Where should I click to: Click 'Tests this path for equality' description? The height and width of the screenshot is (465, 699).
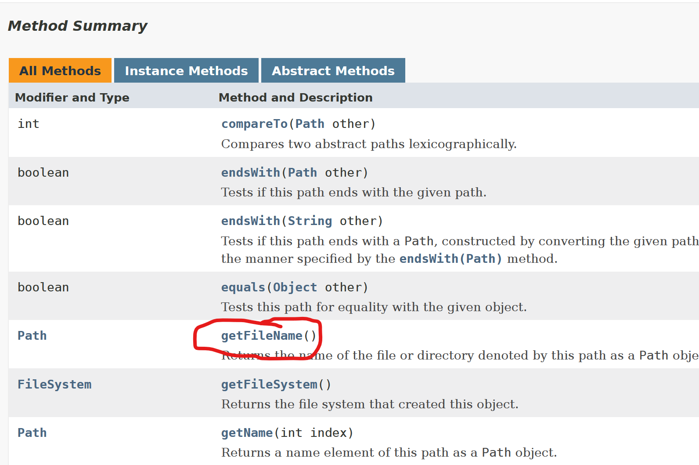point(374,307)
